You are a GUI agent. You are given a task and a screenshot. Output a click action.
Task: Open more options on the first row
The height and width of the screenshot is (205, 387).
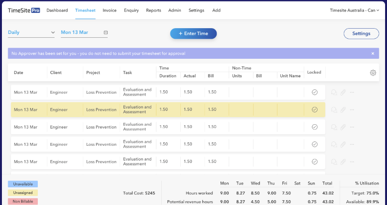click(352, 92)
